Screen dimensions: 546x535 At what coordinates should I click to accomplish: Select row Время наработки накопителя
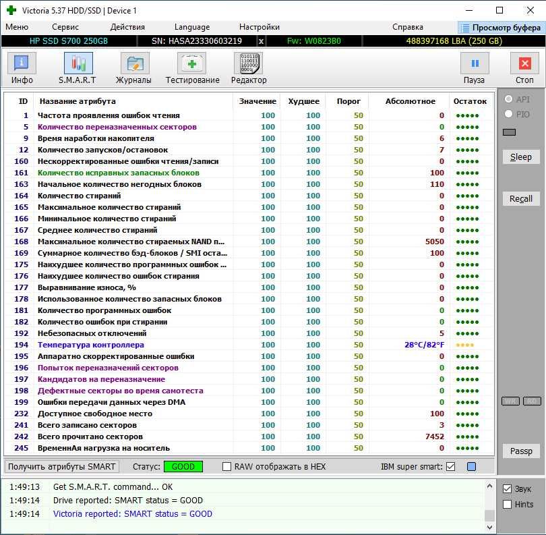coord(249,138)
